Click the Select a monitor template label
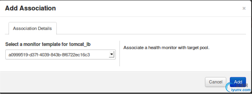252x94 pixels. [x=48, y=44]
